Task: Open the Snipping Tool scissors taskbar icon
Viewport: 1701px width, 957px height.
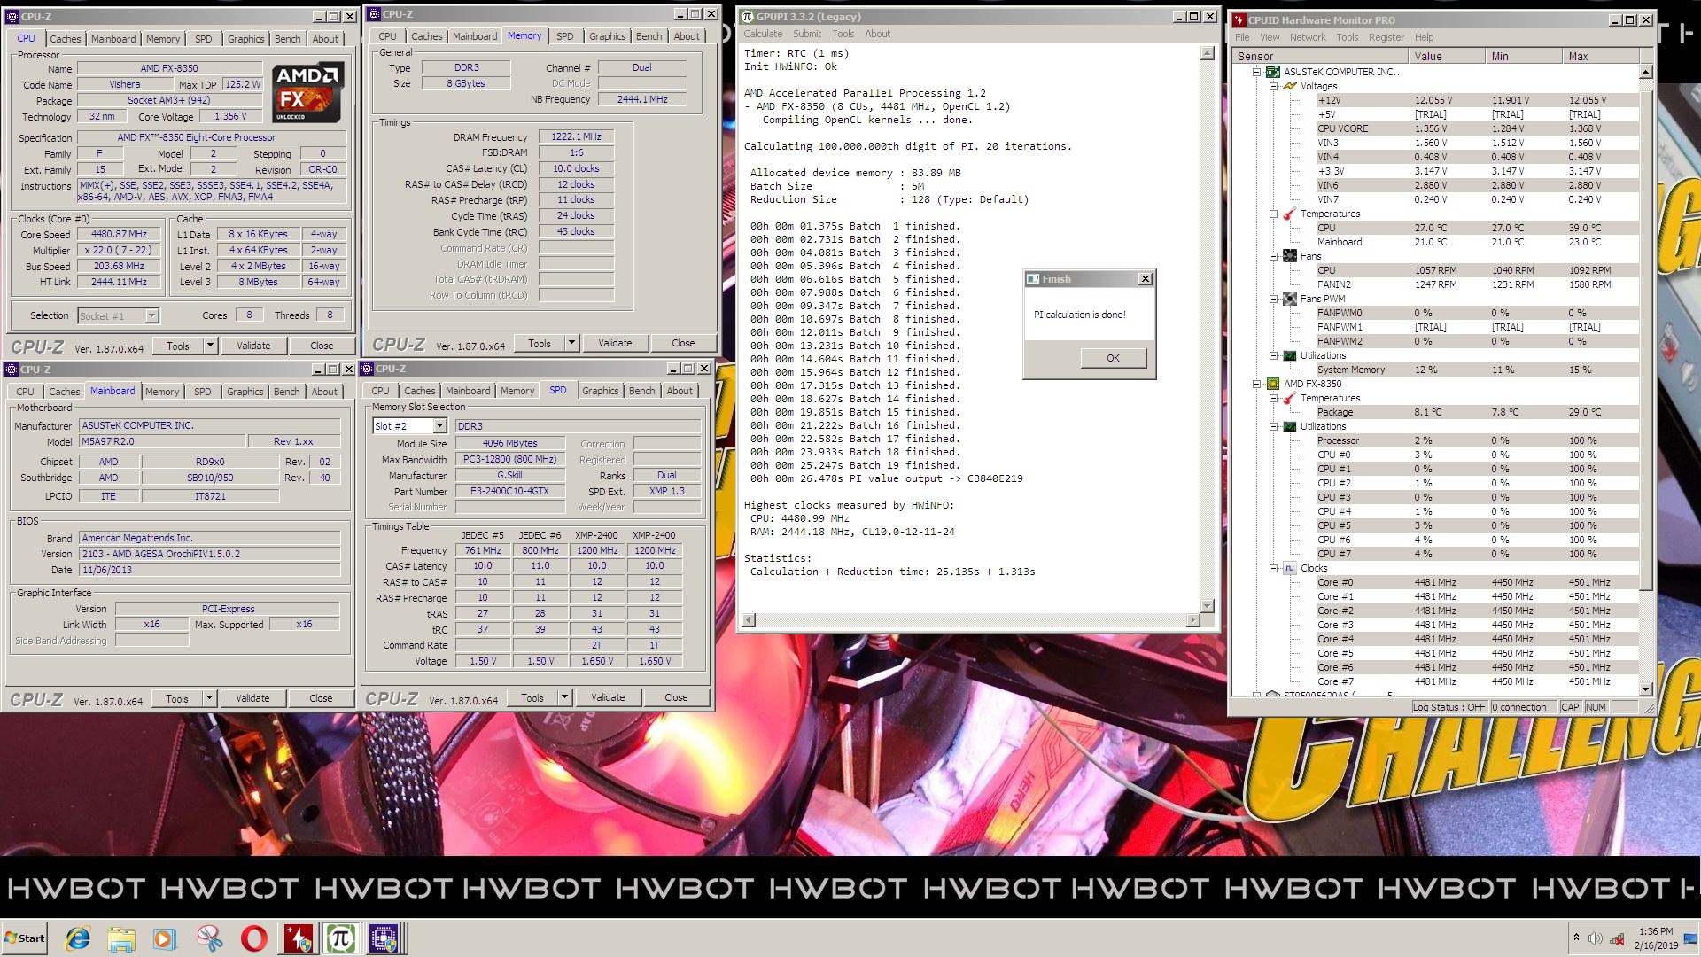Action: tap(210, 938)
